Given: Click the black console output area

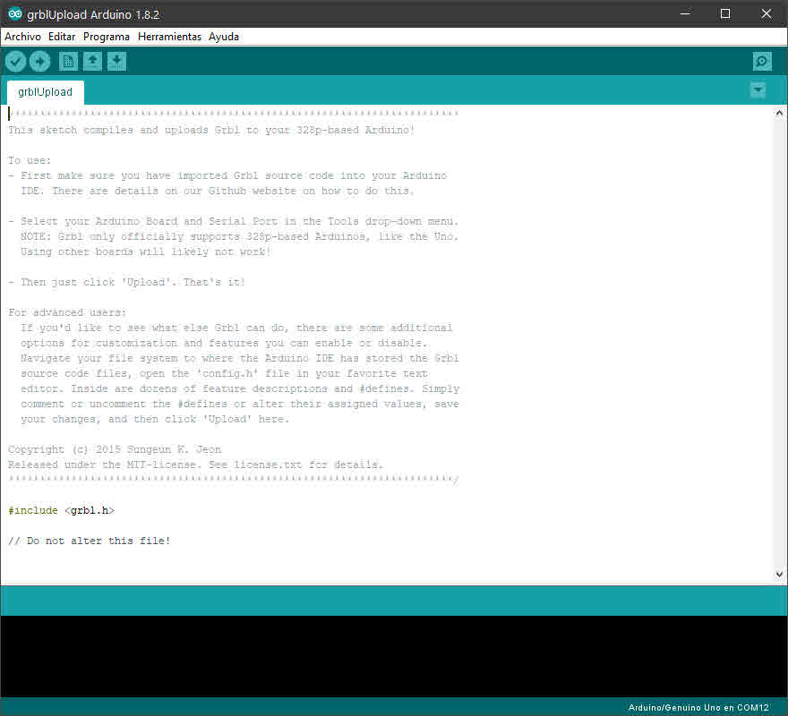Looking at the screenshot, I should [394, 656].
